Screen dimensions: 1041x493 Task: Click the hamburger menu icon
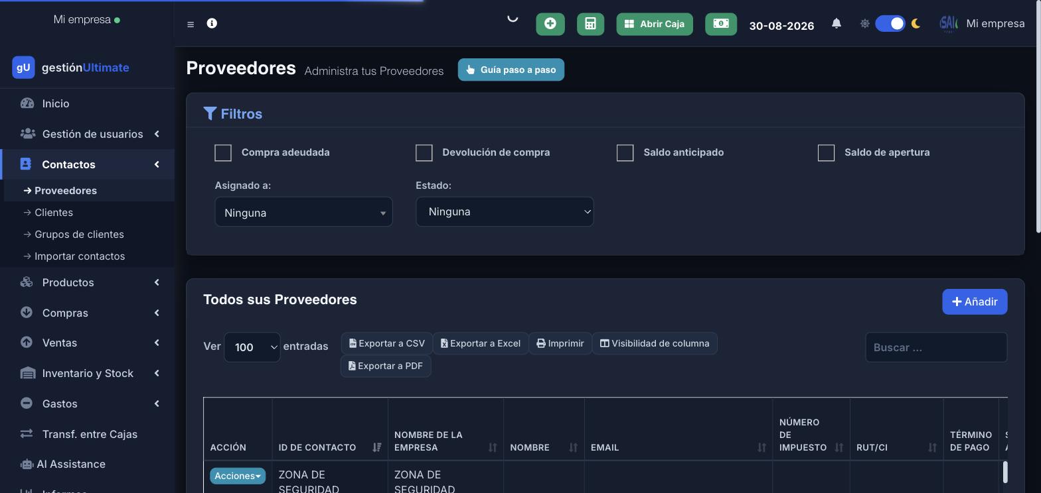(191, 25)
